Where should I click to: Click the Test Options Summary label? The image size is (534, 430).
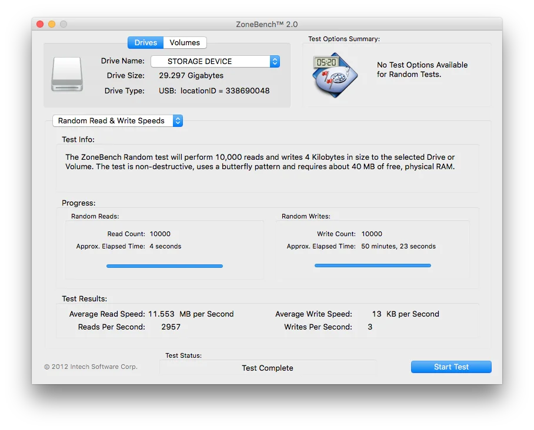344,39
